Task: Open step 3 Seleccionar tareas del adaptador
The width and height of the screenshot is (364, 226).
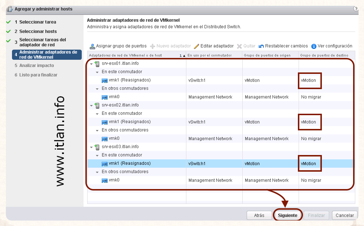Action: pos(43,42)
